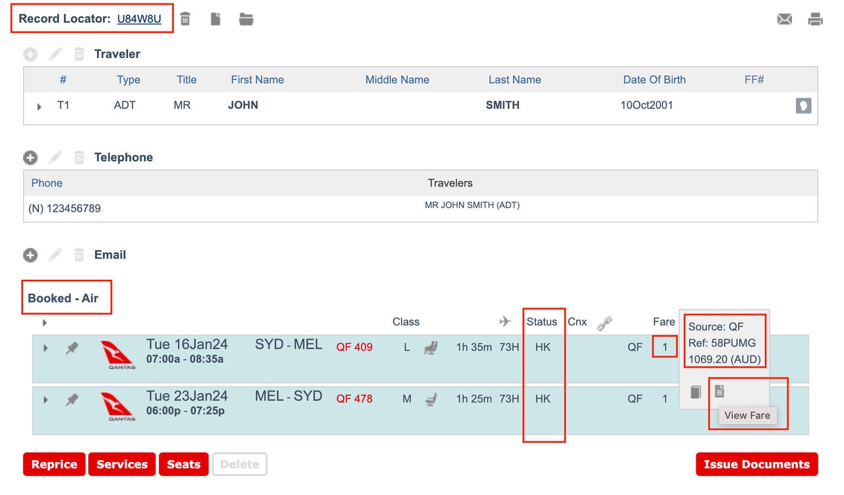The width and height of the screenshot is (844, 495).
Task: Click date of birth 10Oct2001
Action: pyautogui.click(x=647, y=105)
